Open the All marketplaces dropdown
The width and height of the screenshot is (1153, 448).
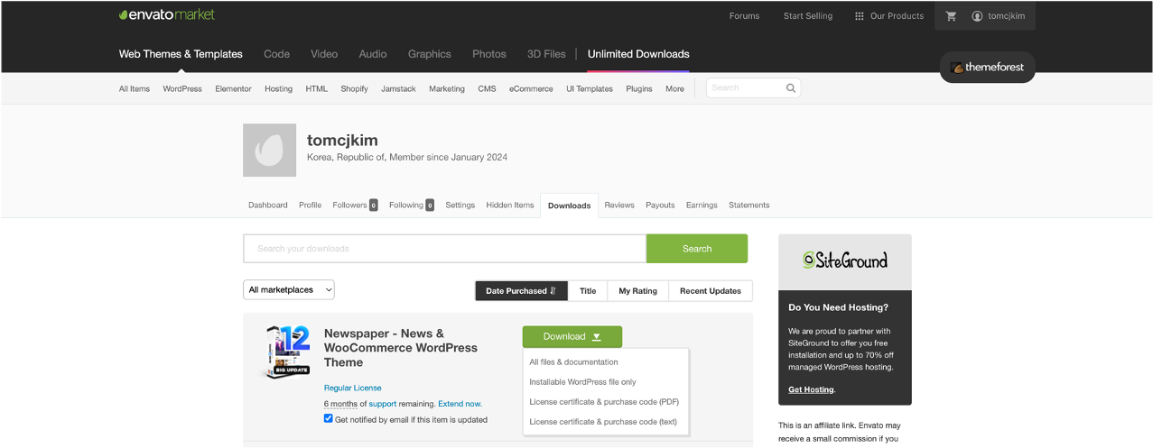(x=289, y=290)
